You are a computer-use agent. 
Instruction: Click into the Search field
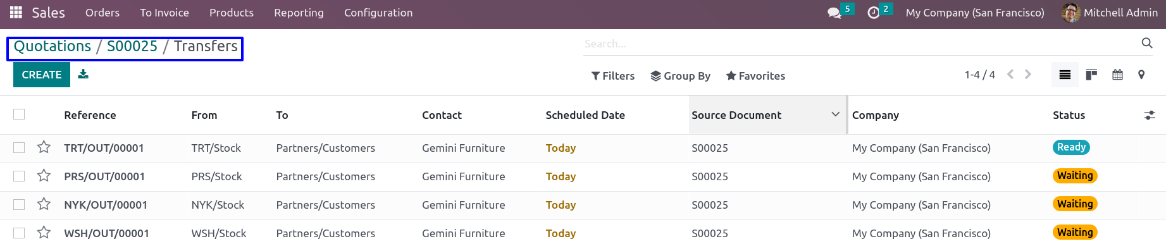(x=860, y=44)
